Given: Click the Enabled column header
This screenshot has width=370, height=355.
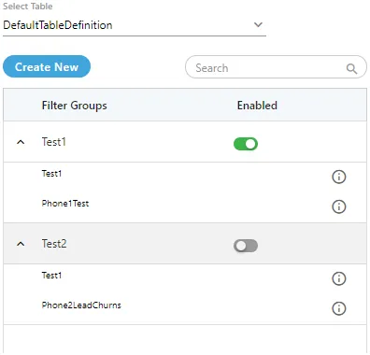Looking at the screenshot, I should 257,106.
